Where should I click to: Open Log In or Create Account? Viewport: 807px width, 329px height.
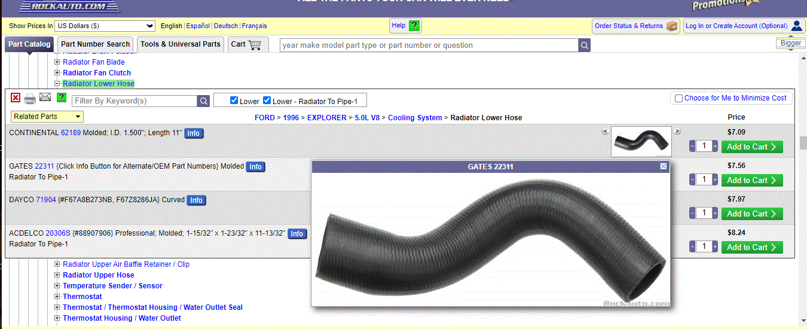pos(744,26)
